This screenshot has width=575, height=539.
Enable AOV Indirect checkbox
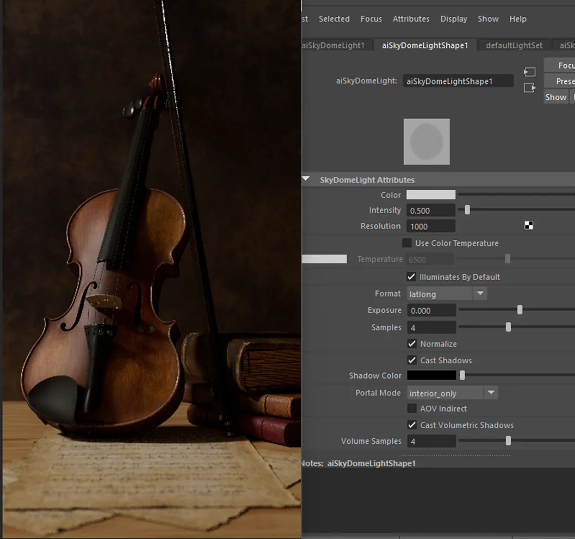tap(412, 408)
